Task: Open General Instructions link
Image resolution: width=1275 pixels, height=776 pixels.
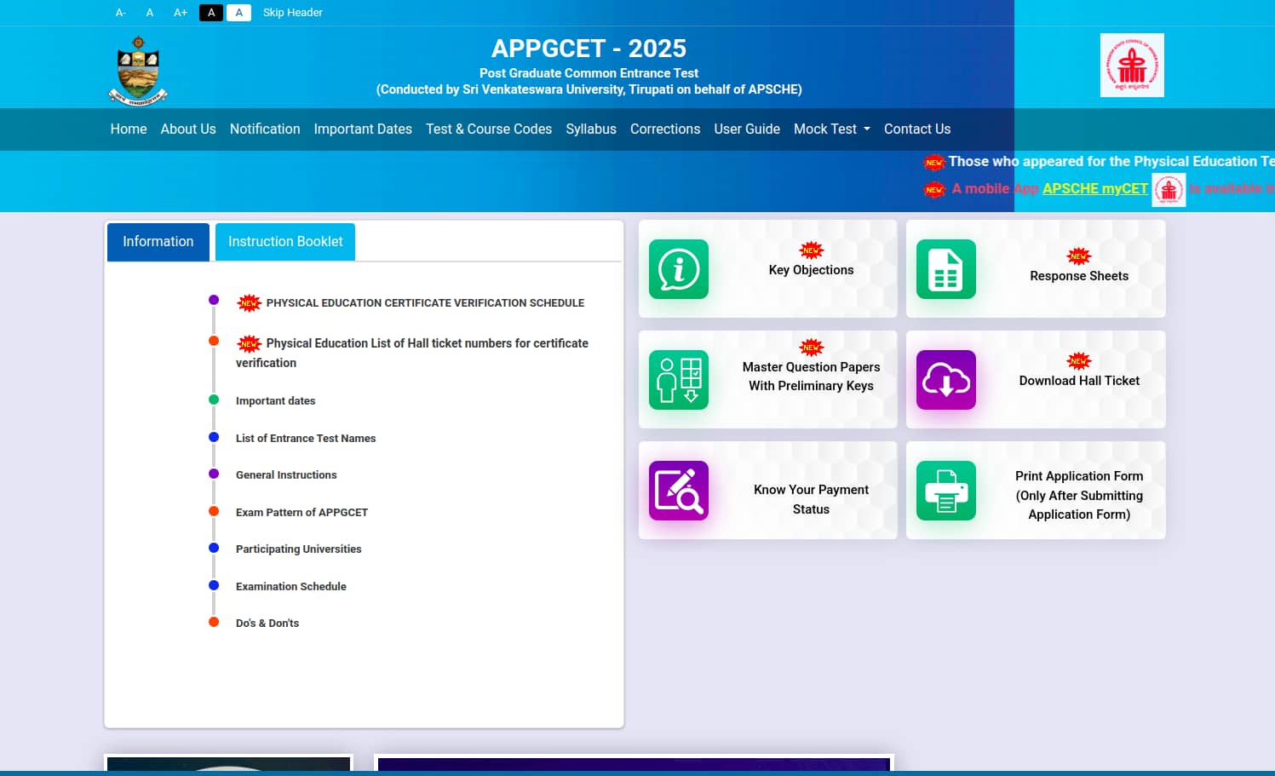Action: coord(286,475)
